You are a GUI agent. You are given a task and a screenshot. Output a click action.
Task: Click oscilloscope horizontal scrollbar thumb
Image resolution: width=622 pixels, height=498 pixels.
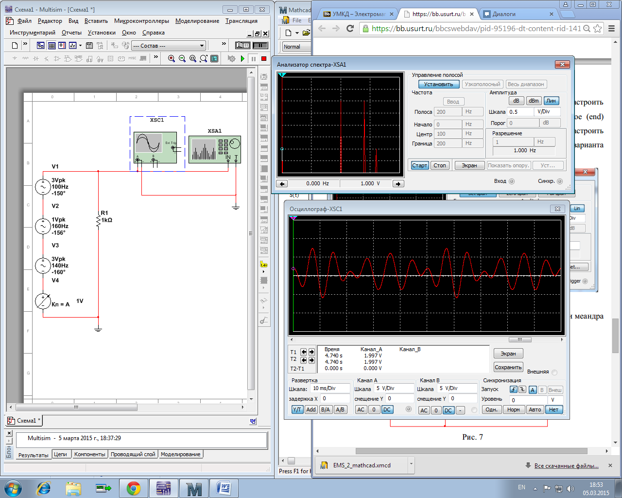[x=520, y=339]
